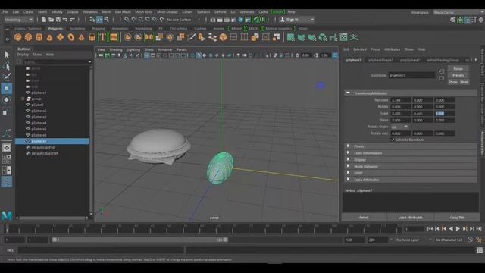Click the Copy Tab button
485x273 pixels.
[457, 218]
